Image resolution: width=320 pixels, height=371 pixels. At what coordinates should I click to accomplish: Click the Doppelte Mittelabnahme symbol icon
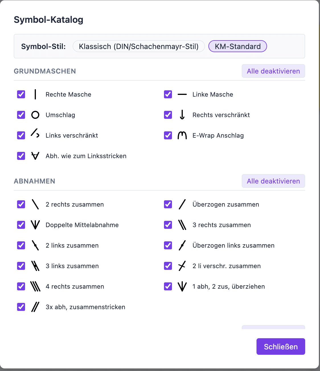click(35, 225)
